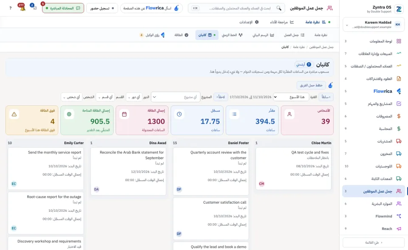Click the اسأل Flowrica عن هذه الصفحة button
Screen dimensions: 408x250
pyautogui.click(x=151, y=8)
